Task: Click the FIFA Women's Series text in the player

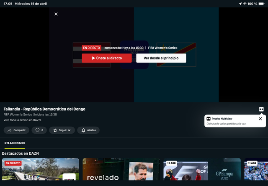Action: (162, 48)
